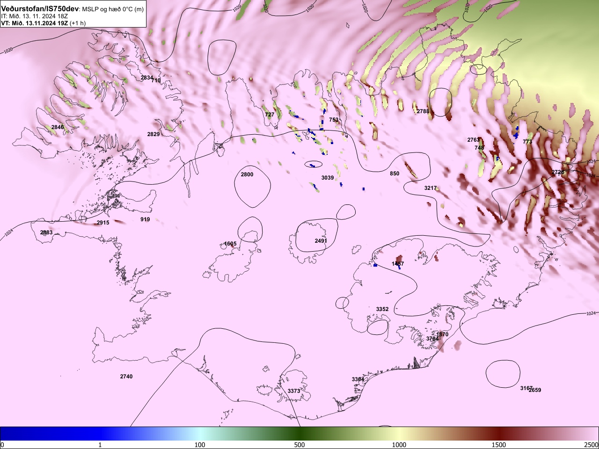Click the pale yellow section of the color scale

pos(399,434)
